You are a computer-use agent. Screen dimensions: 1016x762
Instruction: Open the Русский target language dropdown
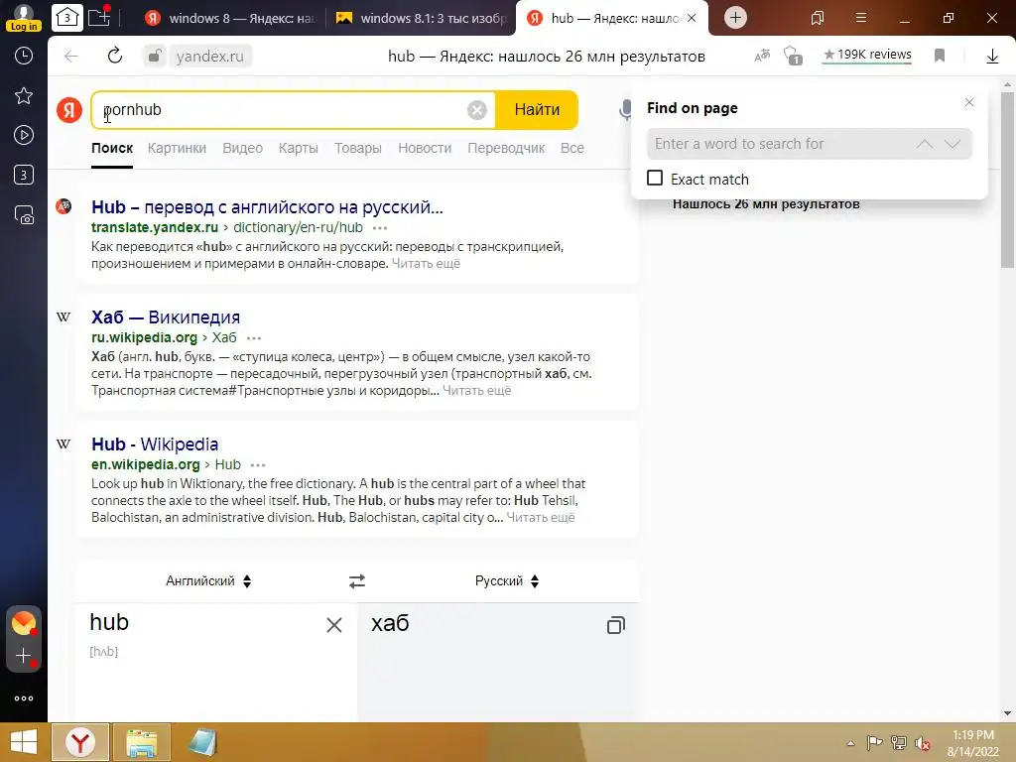pos(507,581)
